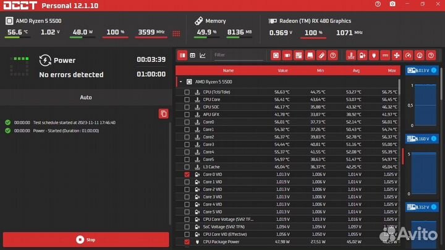445x250 pixels.
Task: Check the CPU SOC checkbox
Action: point(187,107)
